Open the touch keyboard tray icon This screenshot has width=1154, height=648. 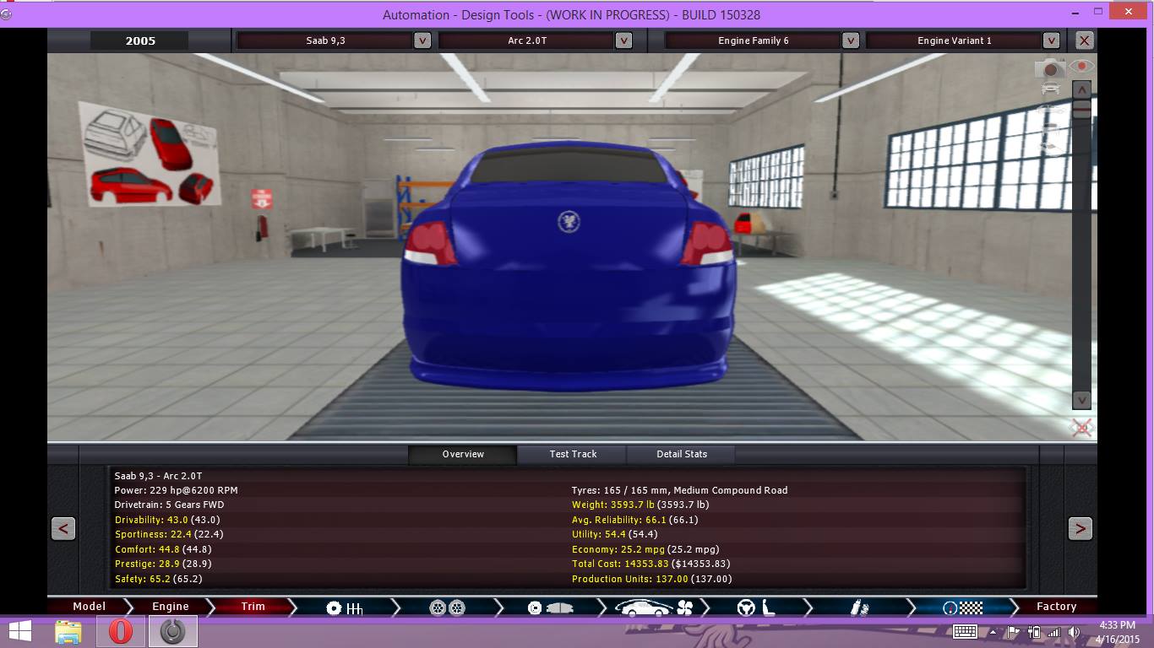coord(965,632)
